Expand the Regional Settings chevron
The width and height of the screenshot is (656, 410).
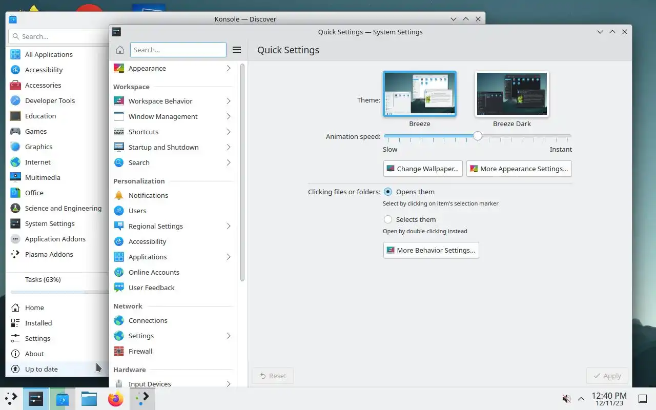[x=229, y=226]
